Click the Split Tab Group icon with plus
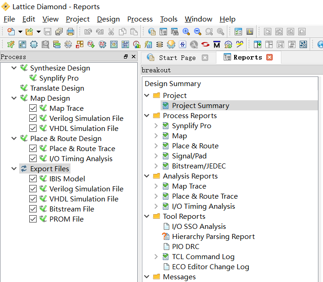The height and width of the screenshot is (282, 323). [x=258, y=44]
